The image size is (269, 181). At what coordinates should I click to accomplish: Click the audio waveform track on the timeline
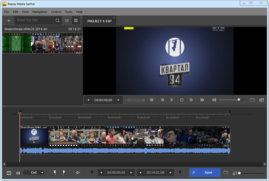(125, 150)
